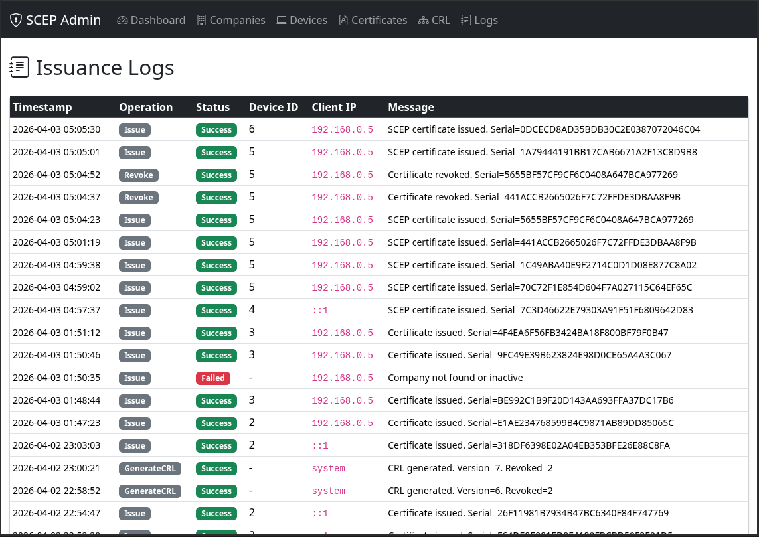Image resolution: width=759 pixels, height=537 pixels.
Task: Open the Devices laptop icon
Action: click(281, 20)
